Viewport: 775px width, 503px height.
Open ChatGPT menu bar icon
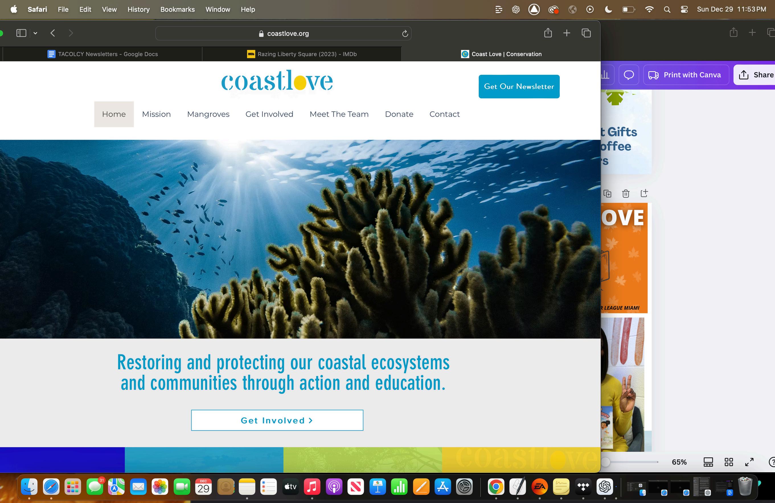click(x=516, y=9)
